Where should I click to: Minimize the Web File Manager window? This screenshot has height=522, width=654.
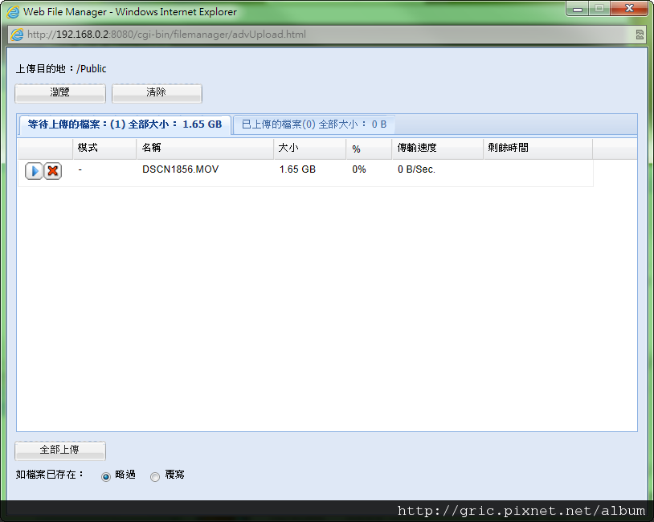[x=577, y=9]
